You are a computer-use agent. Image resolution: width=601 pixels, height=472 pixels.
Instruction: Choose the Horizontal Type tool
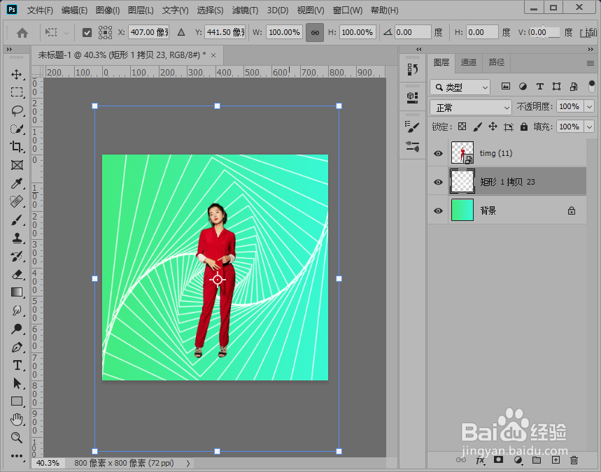17,365
